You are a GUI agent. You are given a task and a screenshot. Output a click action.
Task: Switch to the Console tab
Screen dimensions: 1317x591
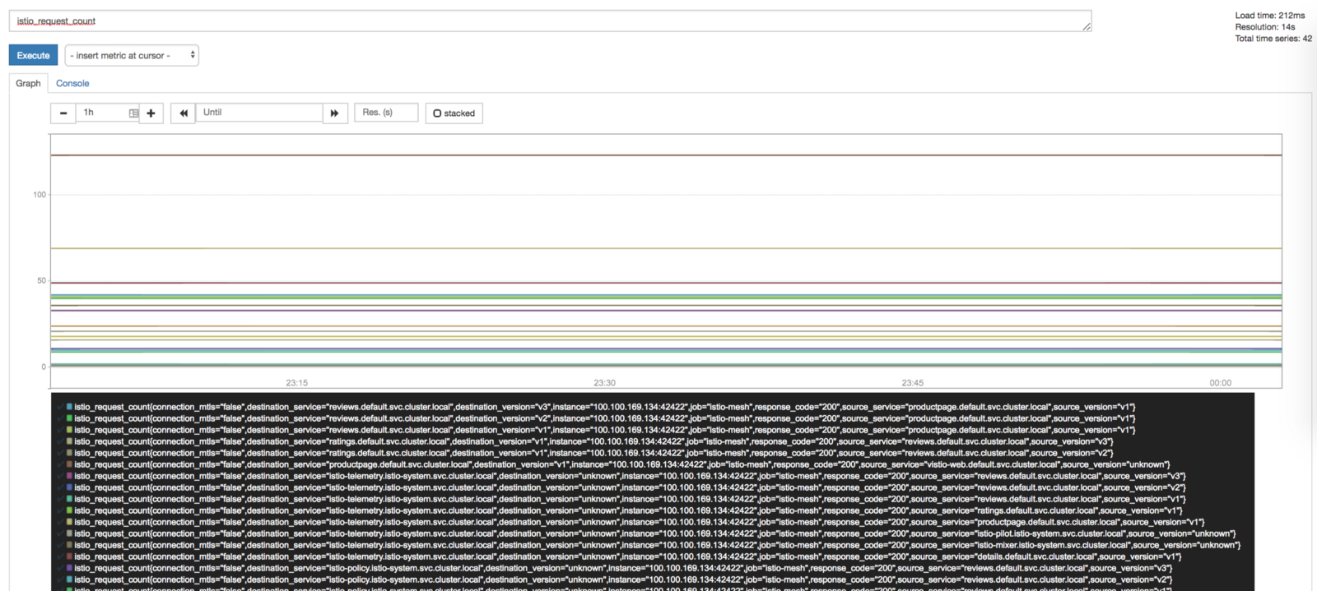coord(72,83)
